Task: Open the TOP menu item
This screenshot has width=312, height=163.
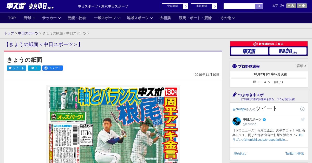Action: 12,18
